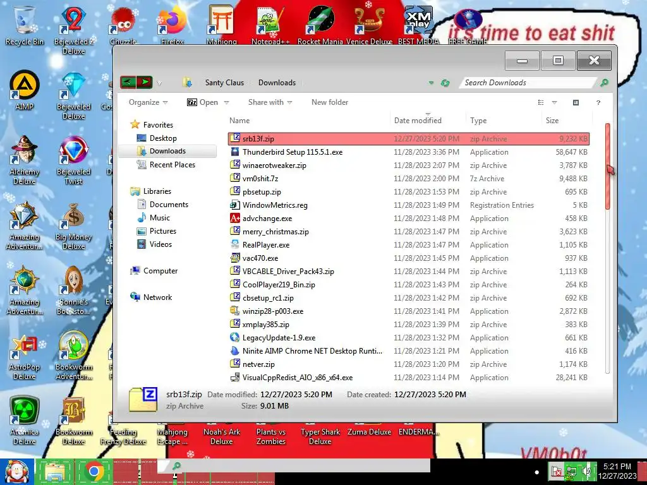Go forward with the forward arrow

(x=145, y=82)
